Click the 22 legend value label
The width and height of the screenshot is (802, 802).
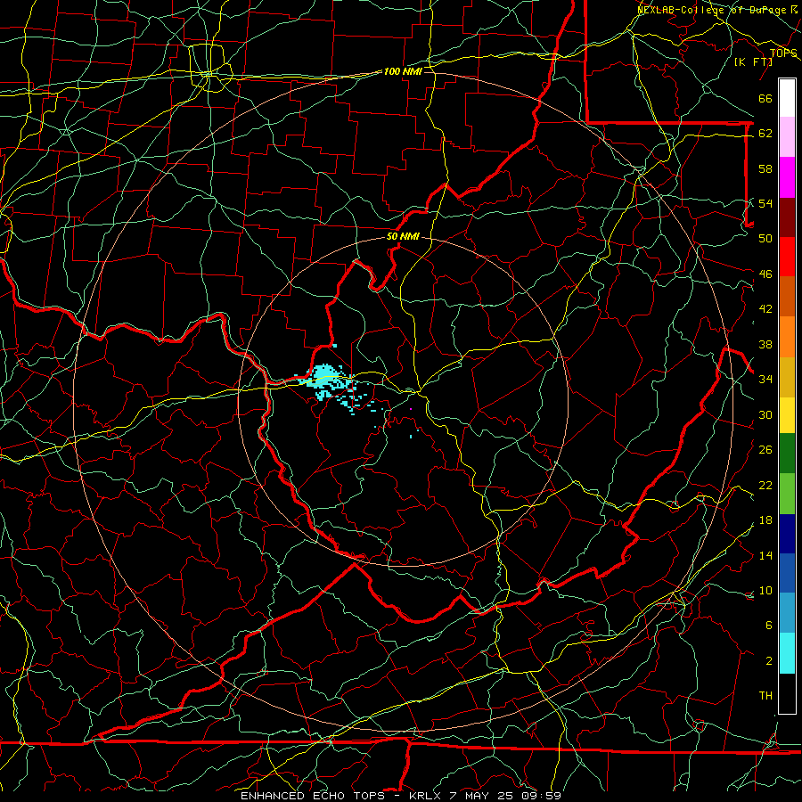click(x=765, y=485)
